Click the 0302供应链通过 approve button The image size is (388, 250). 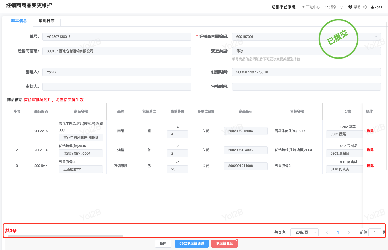click(192, 243)
